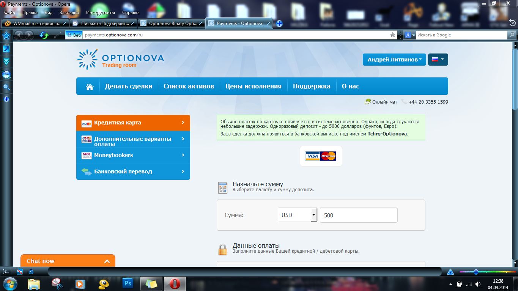Select the Банковский перевод payment option
The width and height of the screenshot is (518, 291).
pos(133,172)
